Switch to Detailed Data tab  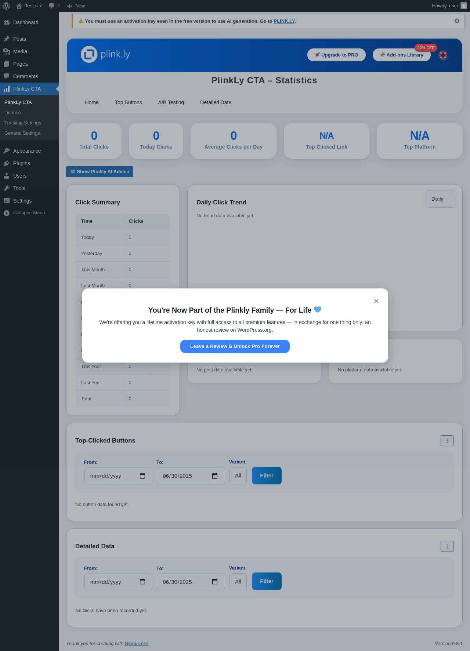coord(216,102)
